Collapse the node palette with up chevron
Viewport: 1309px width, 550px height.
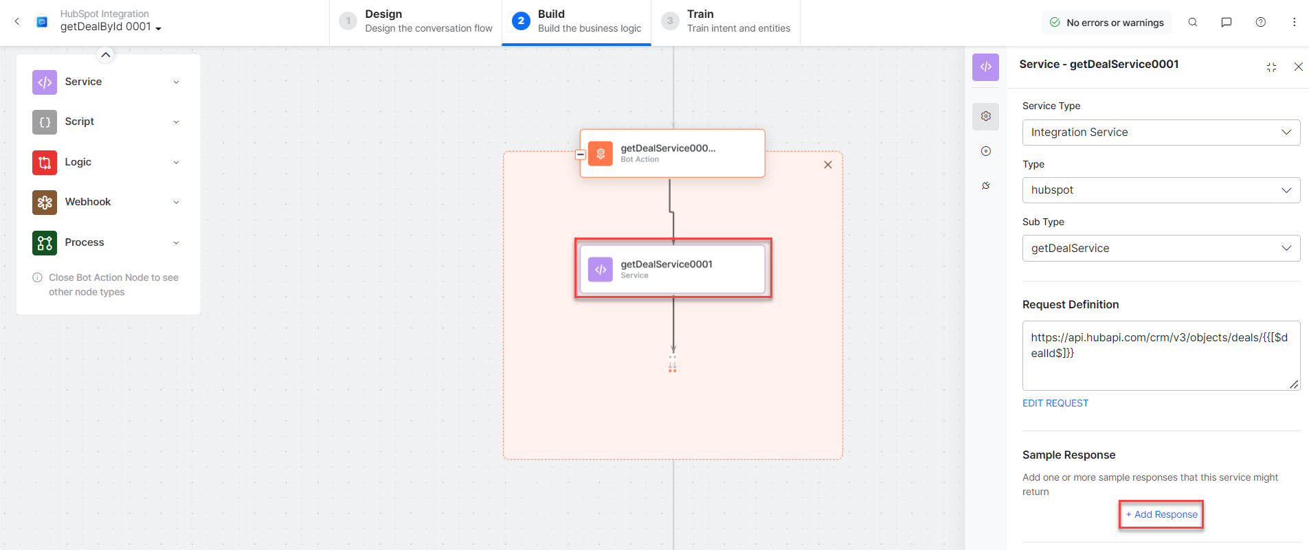(106, 55)
